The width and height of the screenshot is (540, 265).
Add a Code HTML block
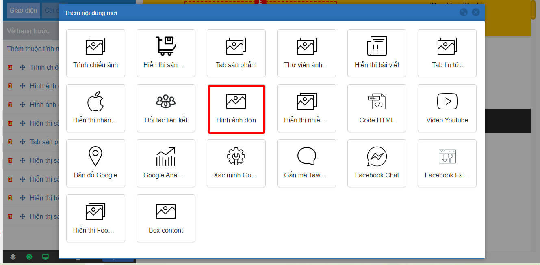(377, 108)
